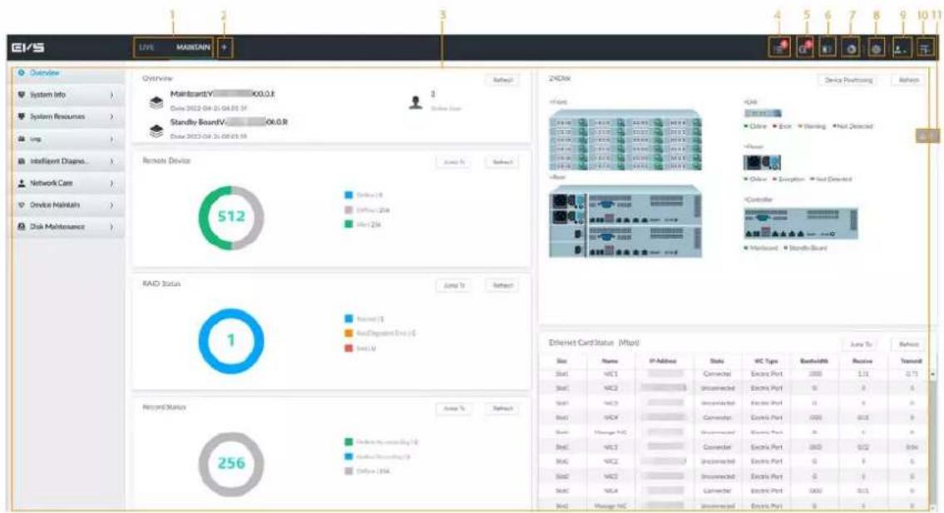The width and height of the screenshot is (944, 513).
Task: Click the tan floating button on right edge
Action: coord(927,136)
